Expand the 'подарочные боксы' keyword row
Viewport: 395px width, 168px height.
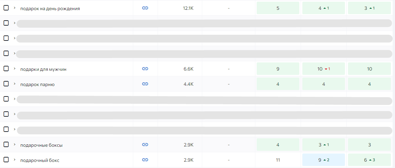15,145
